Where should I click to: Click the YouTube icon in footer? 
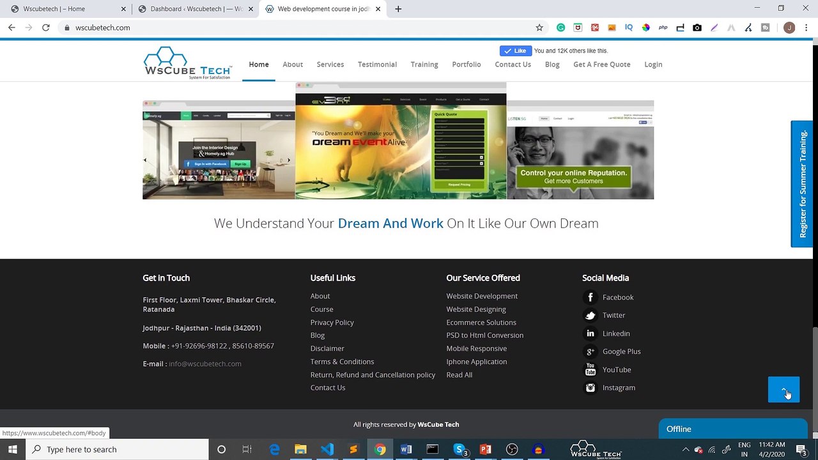[590, 370]
